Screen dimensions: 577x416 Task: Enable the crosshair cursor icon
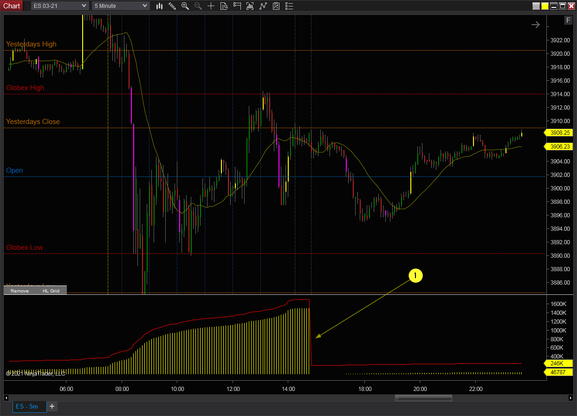click(x=211, y=6)
